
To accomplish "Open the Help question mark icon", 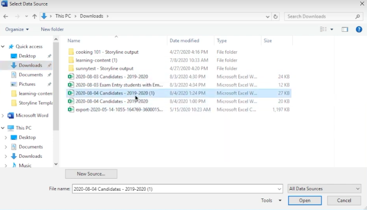I will point(359,29).
